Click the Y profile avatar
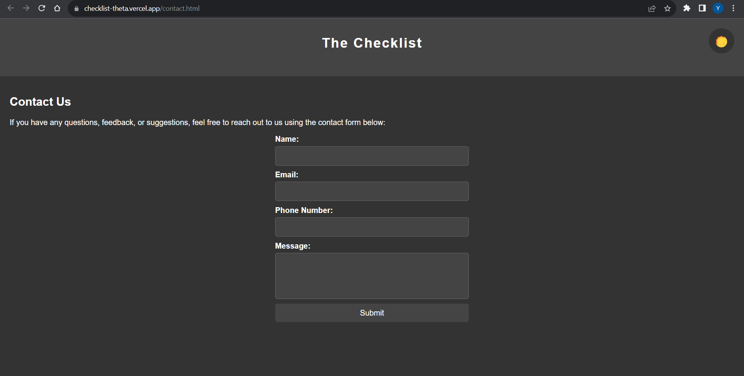Screen dimensions: 744x376 coord(718,8)
